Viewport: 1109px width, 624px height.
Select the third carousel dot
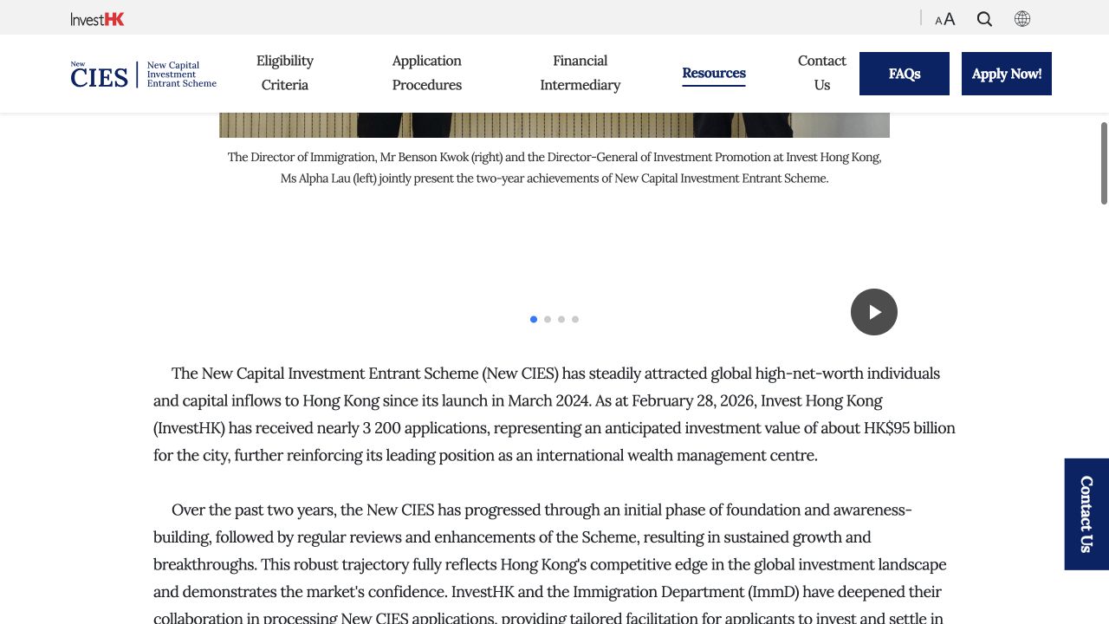[x=561, y=320]
